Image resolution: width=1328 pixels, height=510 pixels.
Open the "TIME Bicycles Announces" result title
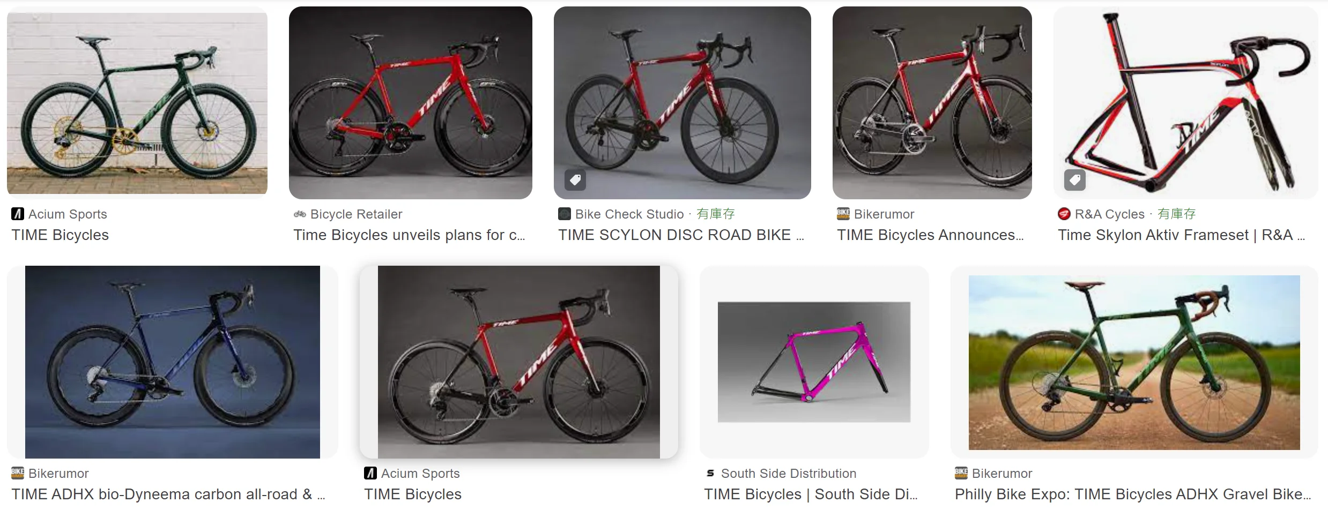(930, 235)
